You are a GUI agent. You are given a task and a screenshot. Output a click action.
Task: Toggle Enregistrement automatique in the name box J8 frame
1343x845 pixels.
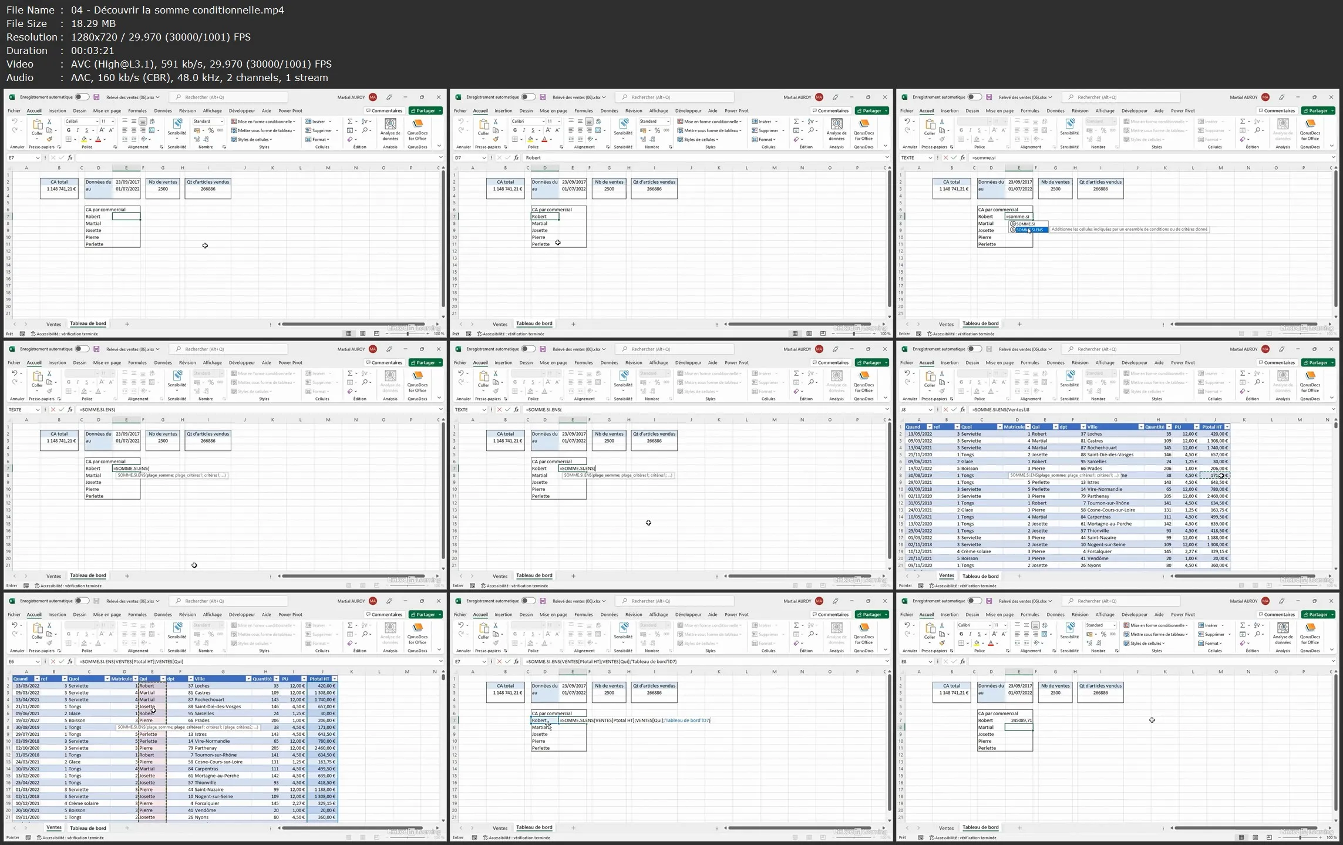[x=974, y=349]
